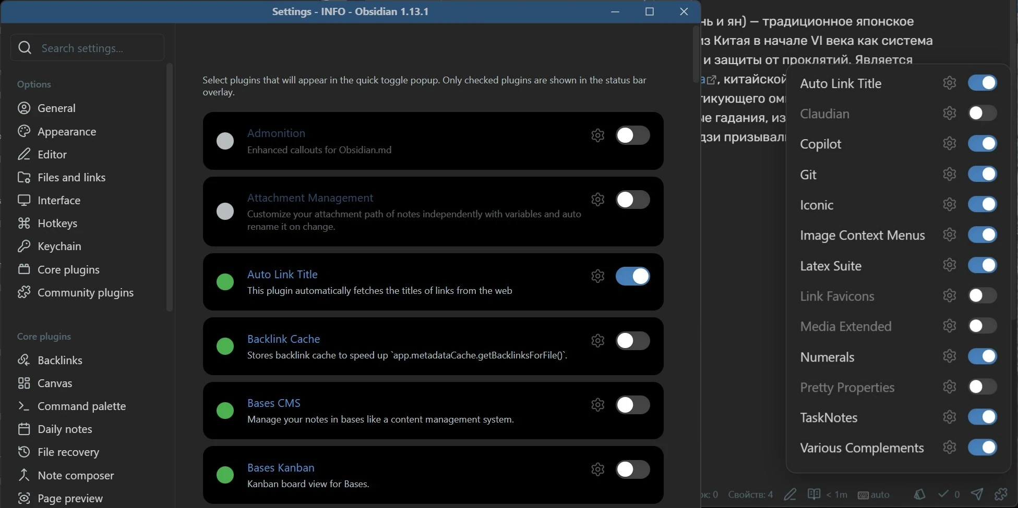Screen dimensions: 1018x508
Task: Open Files and links settings tab
Action: click(x=89, y=177)
